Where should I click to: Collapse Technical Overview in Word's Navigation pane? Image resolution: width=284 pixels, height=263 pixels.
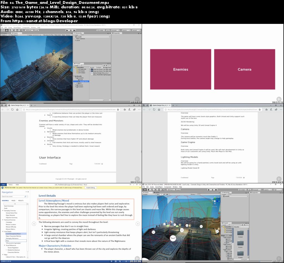point(3,220)
